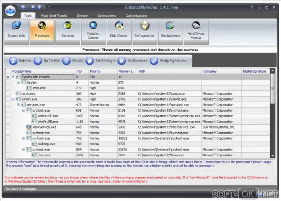281x201 pixels.
Task: Click the Above Normal priority cell
Action: coord(103,104)
